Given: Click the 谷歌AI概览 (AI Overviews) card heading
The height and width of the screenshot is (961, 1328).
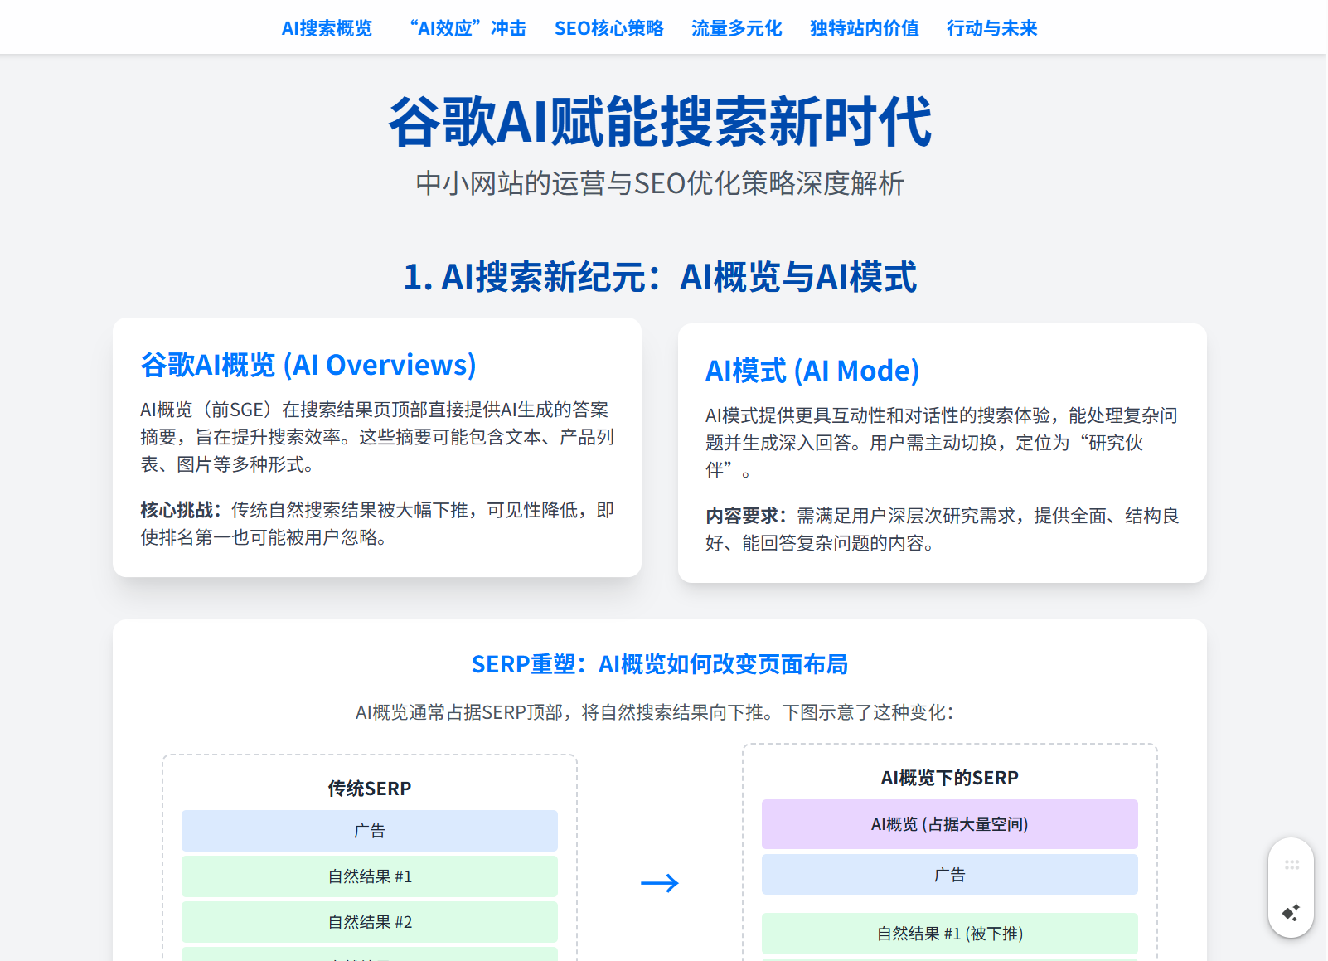Looking at the screenshot, I should coord(308,365).
